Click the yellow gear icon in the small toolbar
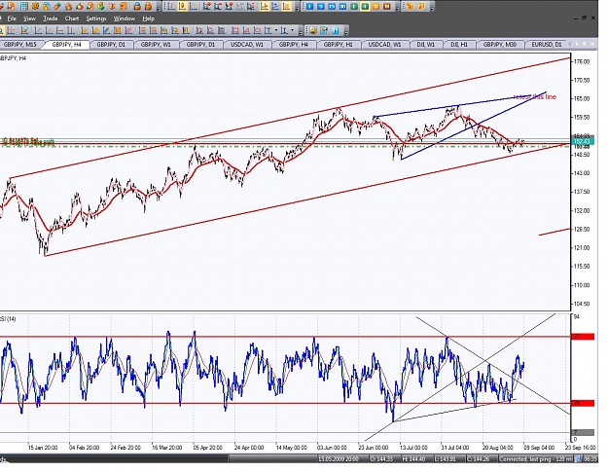 tap(313, 30)
